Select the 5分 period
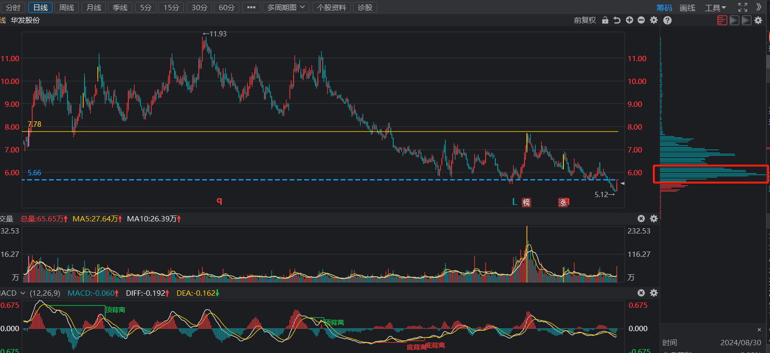This screenshot has width=770, height=353. click(x=146, y=8)
